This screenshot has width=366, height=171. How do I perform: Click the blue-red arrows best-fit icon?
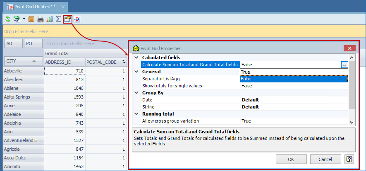click(x=77, y=19)
